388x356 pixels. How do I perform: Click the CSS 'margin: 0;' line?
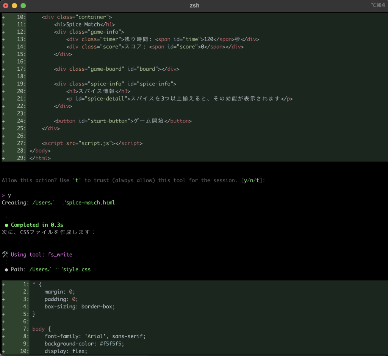pyautogui.click(x=59, y=292)
